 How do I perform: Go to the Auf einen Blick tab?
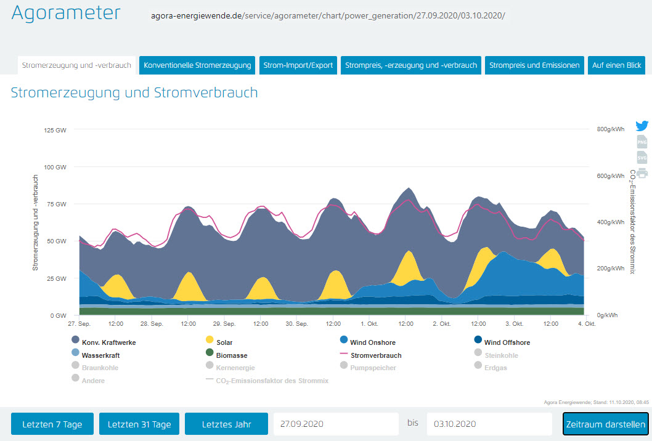[x=616, y=65]
